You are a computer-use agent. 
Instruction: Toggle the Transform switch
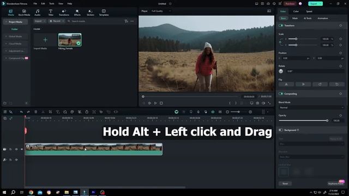pyautogui.click(x=281, y=26)
